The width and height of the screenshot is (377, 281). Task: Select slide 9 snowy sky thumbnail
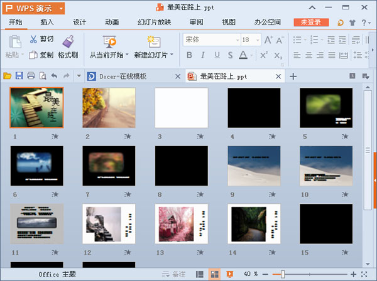click(x=254, y=166)
